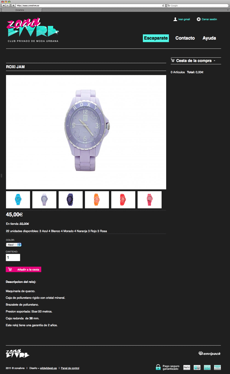Click the shopping cart icon in Cesta de la compra
This screenshot has height=374, width=230.
[x=172, y=60]
